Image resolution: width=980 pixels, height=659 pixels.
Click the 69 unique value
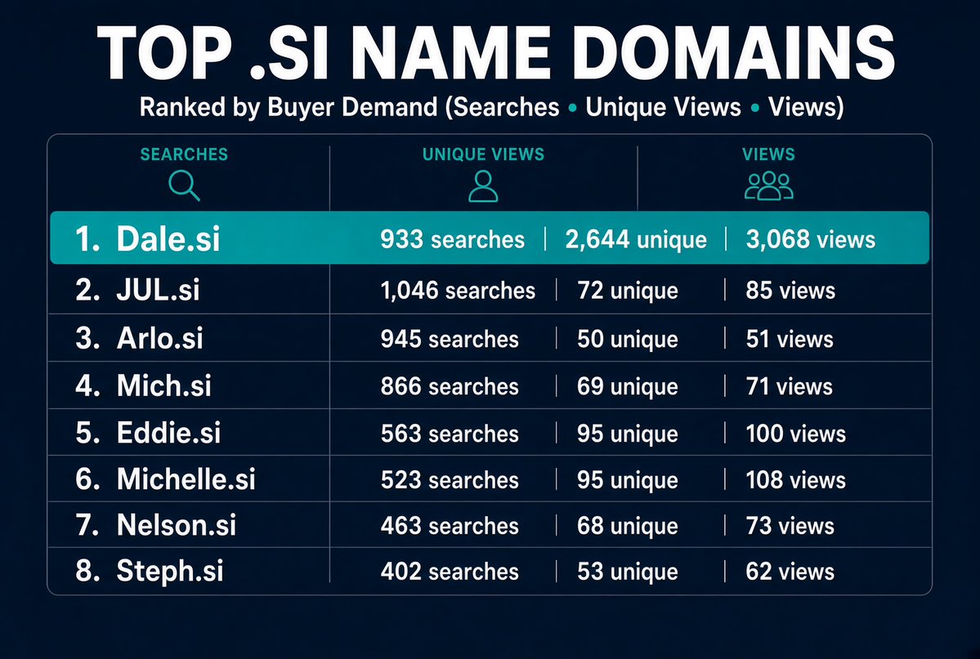pyautogui.click(x=628, y=387)
